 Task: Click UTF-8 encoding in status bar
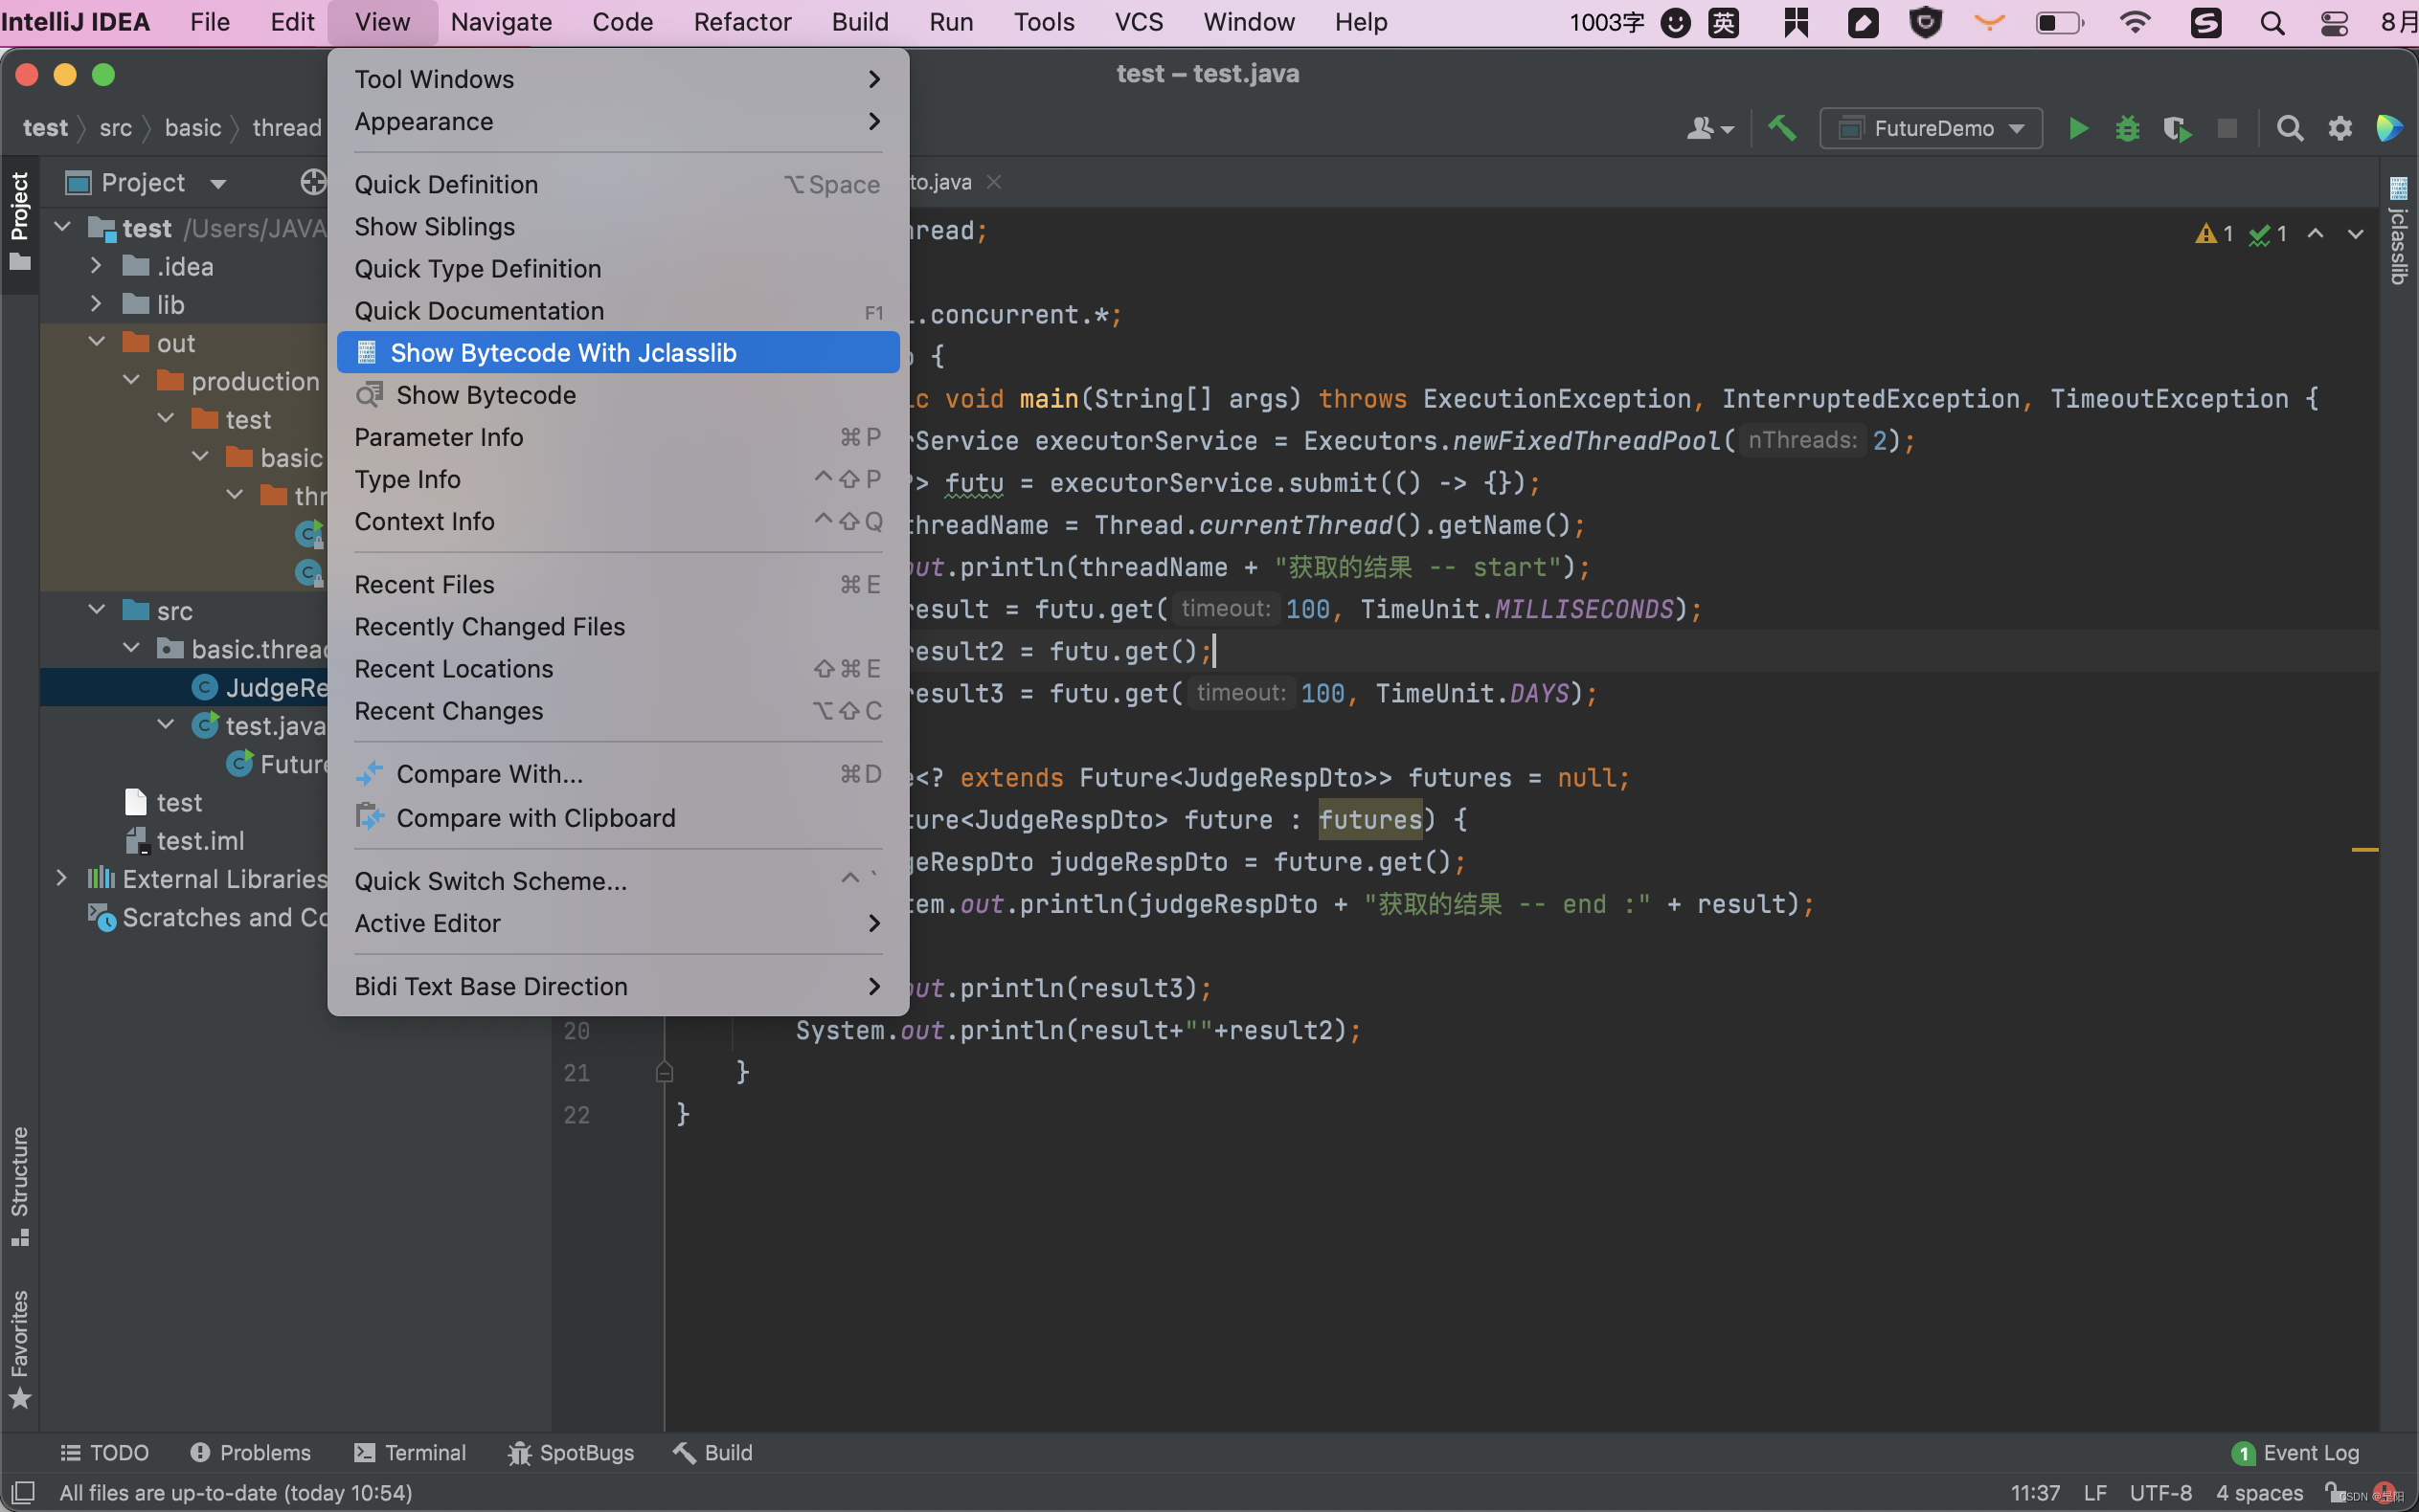click(2159, 1492)
